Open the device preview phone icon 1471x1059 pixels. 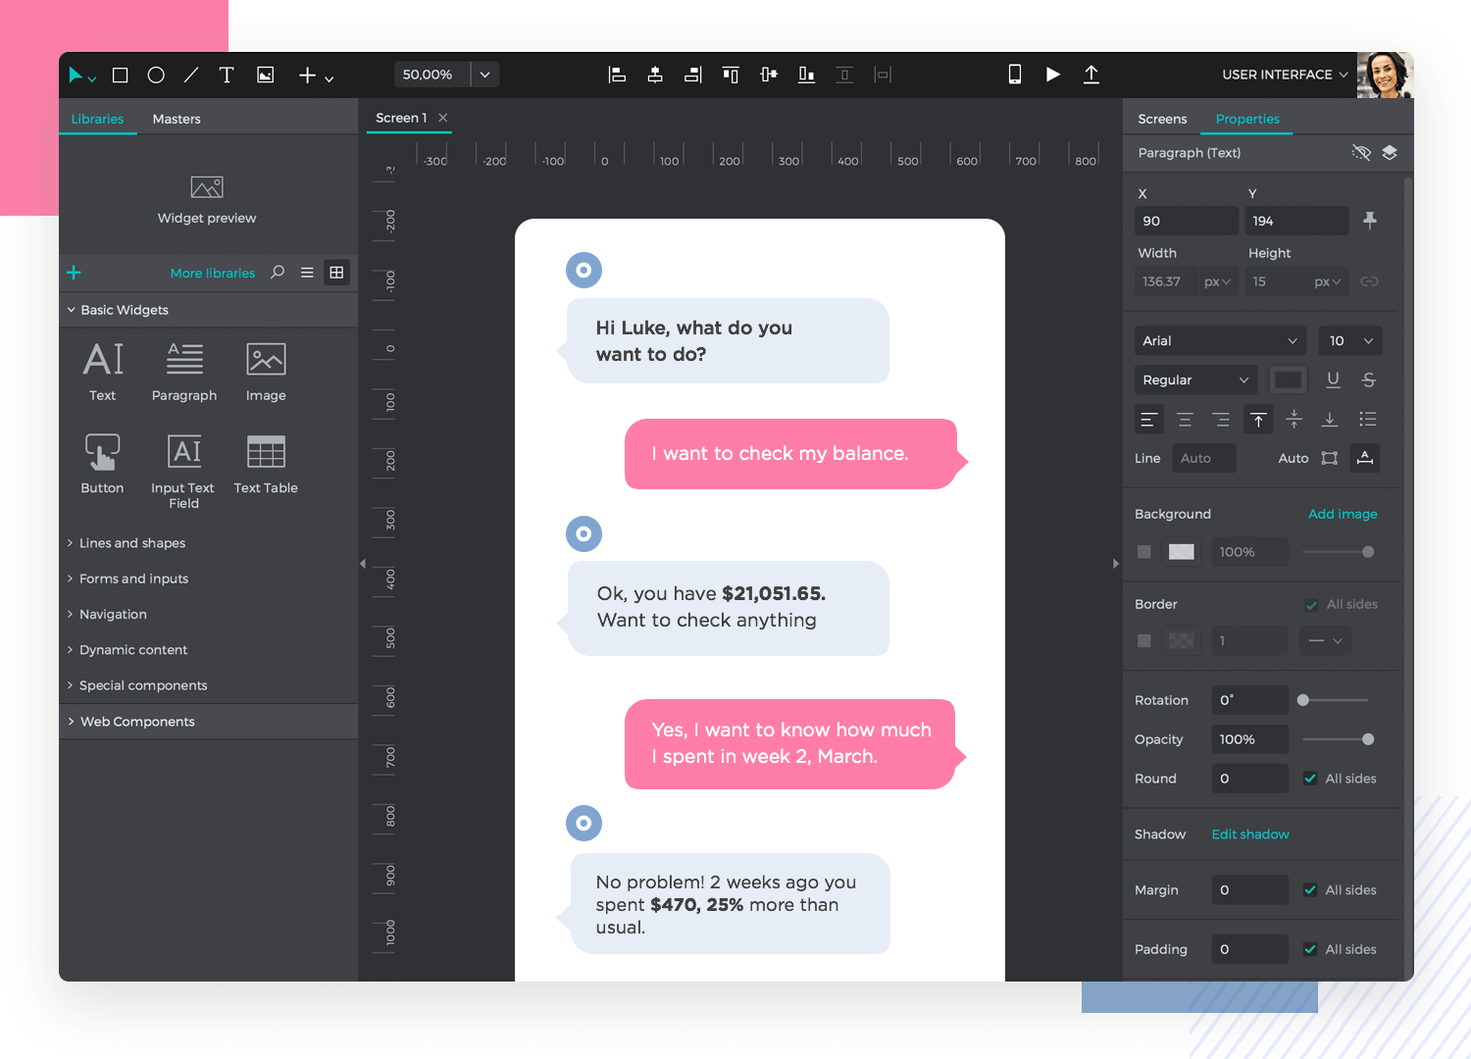1015,75
